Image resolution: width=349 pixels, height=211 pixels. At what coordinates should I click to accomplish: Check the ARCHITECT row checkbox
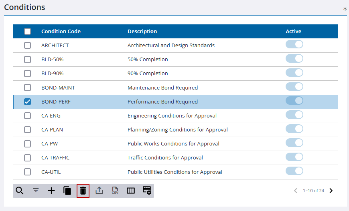point(27,46)
